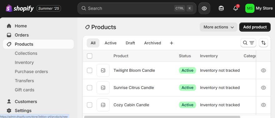Open Twilight Bloom Candle product

pyautogui.click(x=134, y=70)
